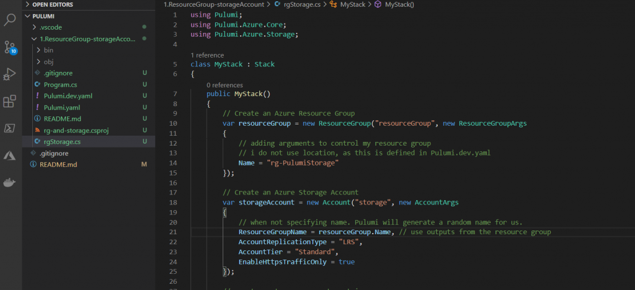Click 'ResourceGroupArgs' on line 10

click(493, 124)
